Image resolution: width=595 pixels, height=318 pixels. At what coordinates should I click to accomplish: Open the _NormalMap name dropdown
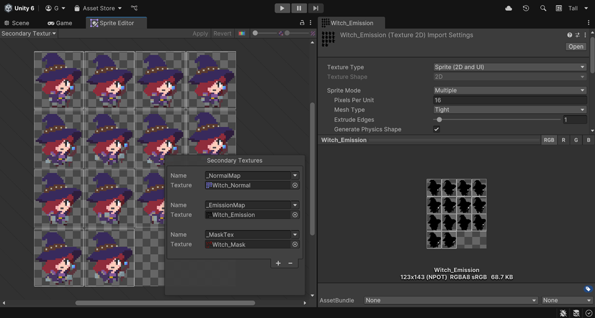tap(295, 175)
